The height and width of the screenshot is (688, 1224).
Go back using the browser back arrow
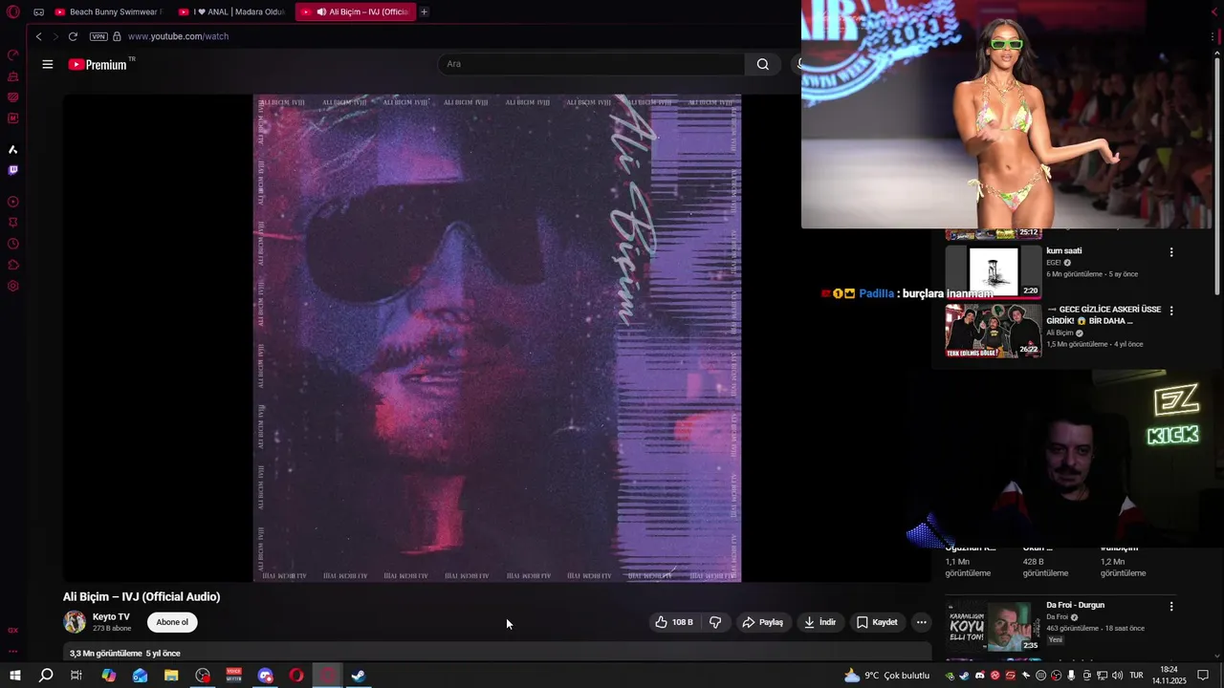click(x=38, y=36)
